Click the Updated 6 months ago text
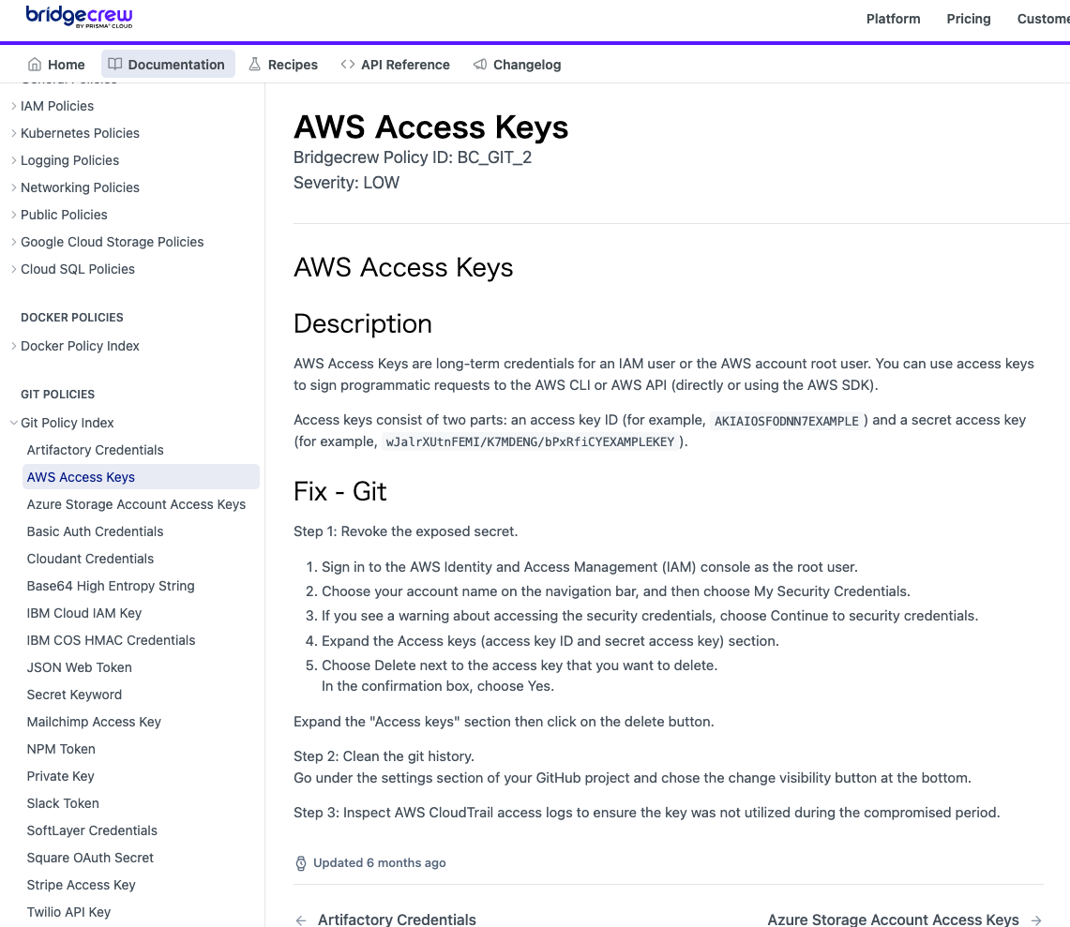This screenshot has height=927, width=1070. pos(380,863)
